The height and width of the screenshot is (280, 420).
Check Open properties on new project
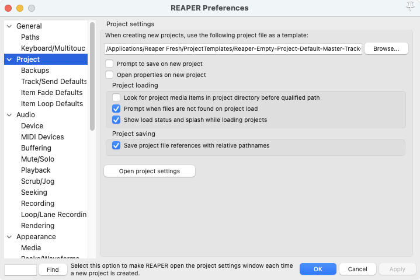coord(110,75)
